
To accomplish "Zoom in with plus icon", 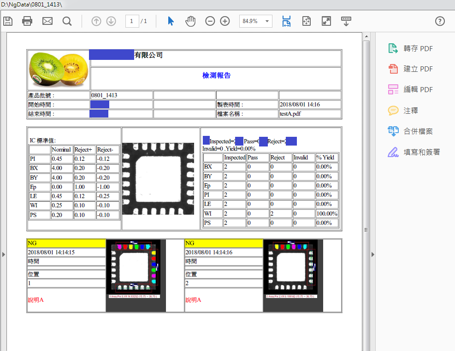I will (x=225, y=21).
